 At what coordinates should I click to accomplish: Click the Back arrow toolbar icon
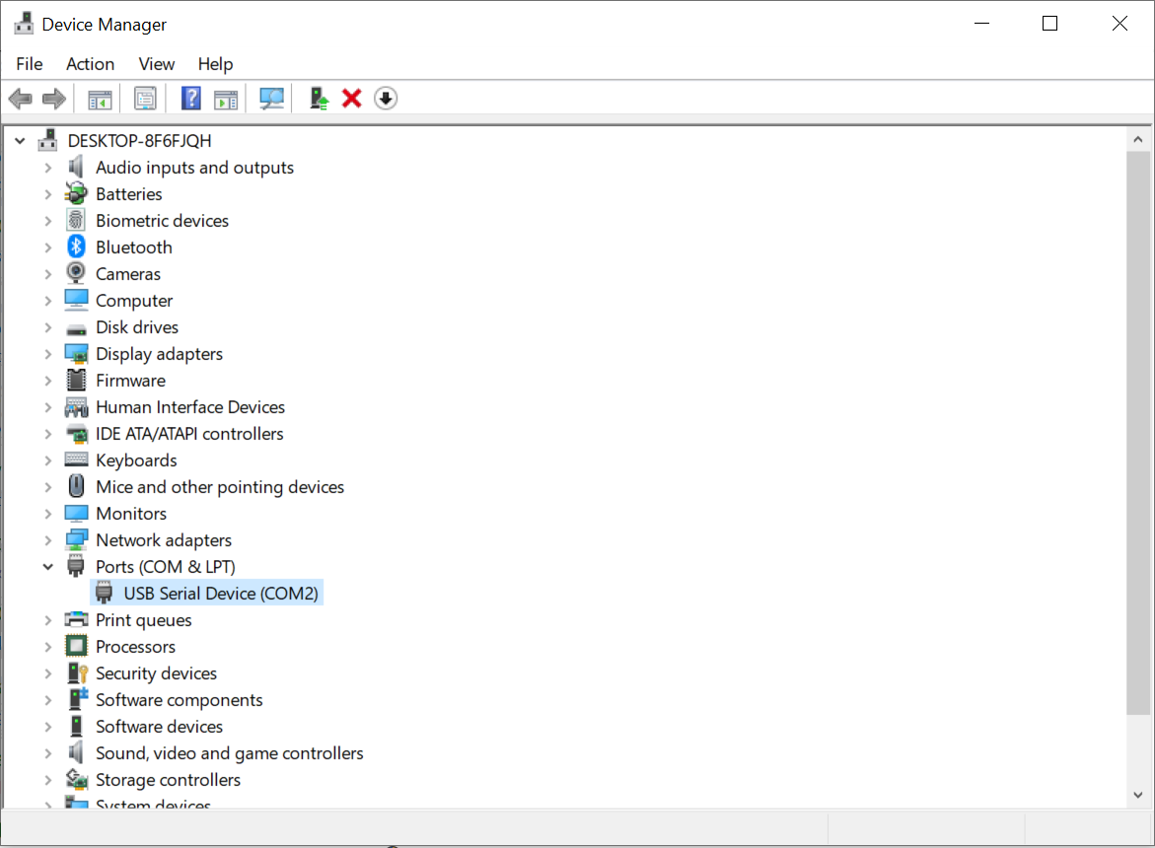21,98
